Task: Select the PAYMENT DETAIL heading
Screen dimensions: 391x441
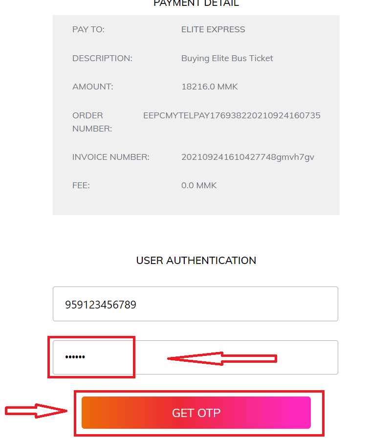Action: click(x=196, y=3)
